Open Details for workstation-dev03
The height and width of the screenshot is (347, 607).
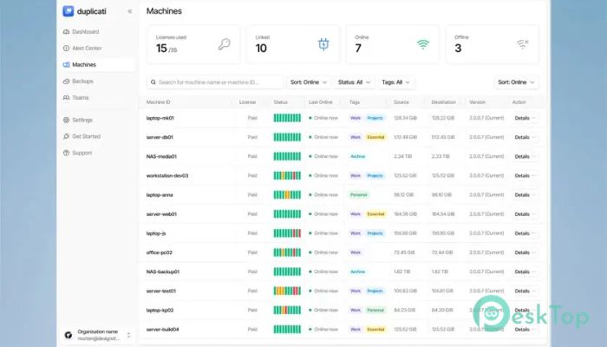[x=522, y=176]
